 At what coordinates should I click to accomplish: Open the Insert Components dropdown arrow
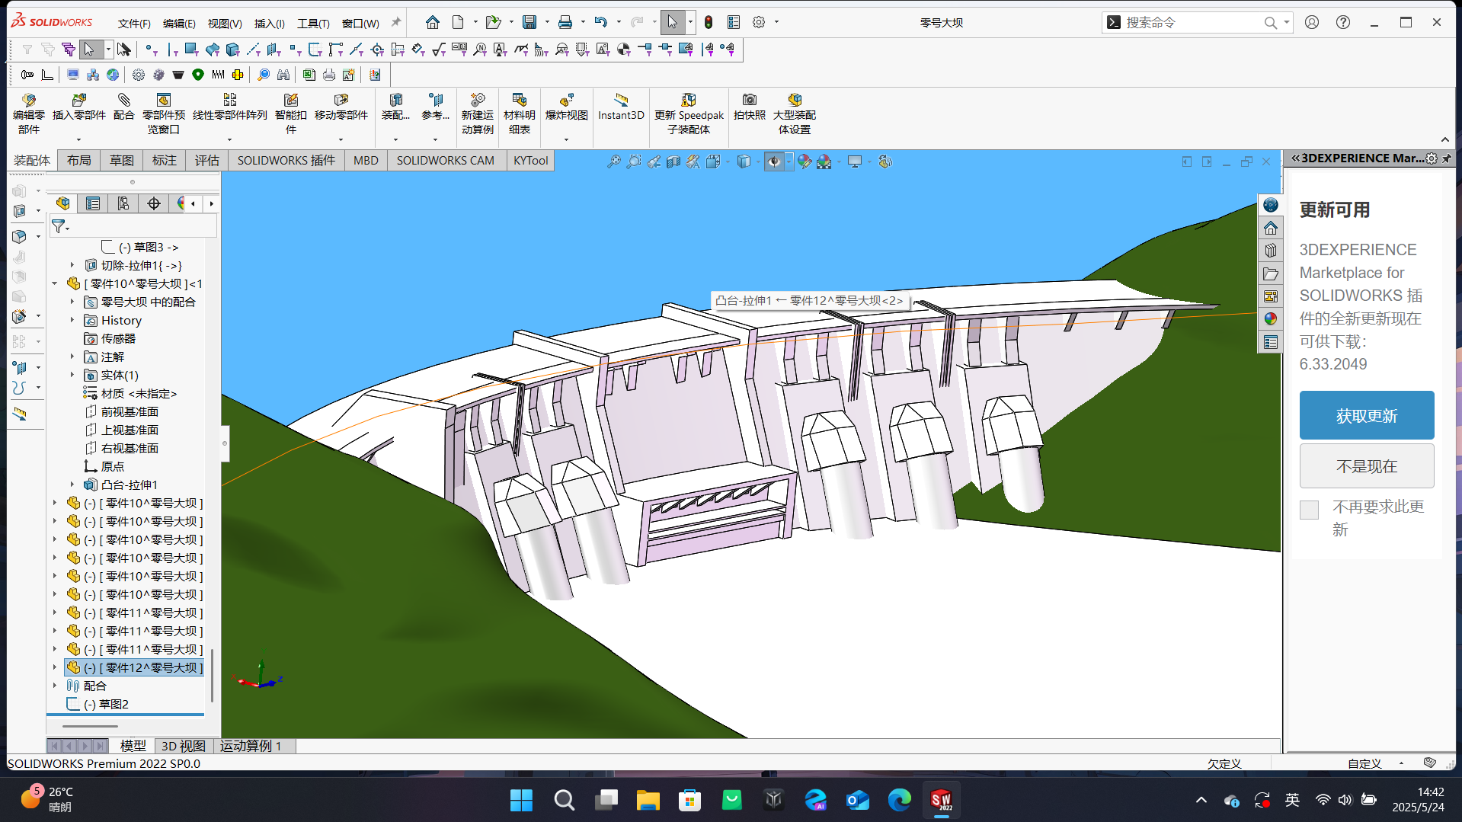(78, 139)
